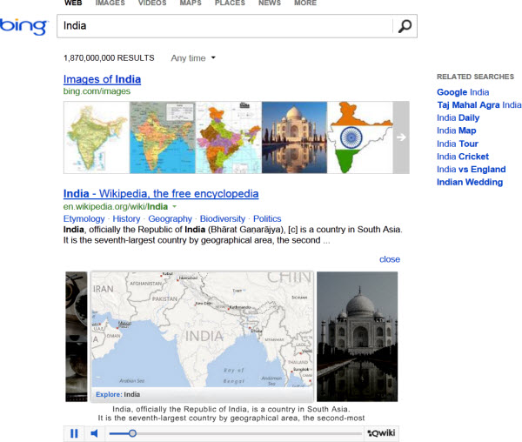Click related search Taj Mahal Agra India

point(479,105)
